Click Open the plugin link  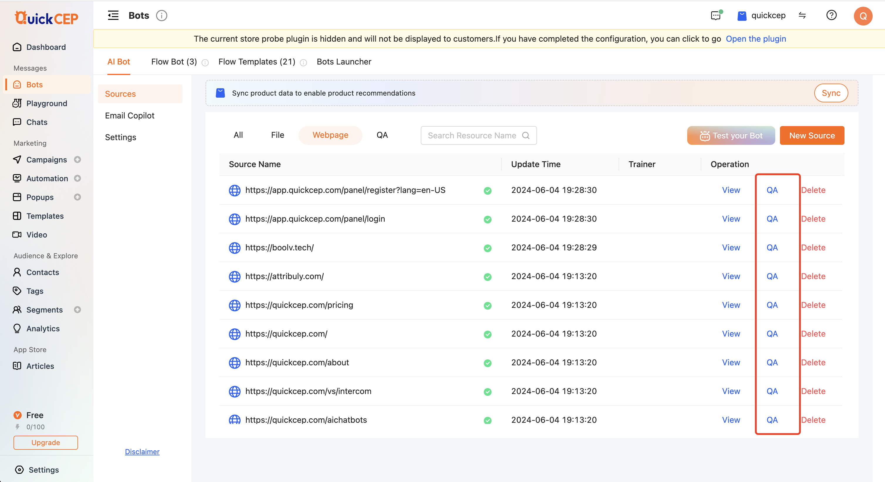coord(756,39)
